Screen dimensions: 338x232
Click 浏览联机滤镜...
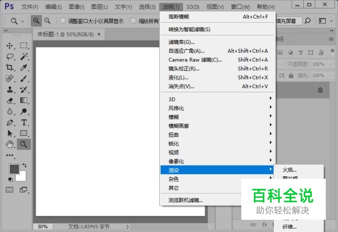pos(200,200)
